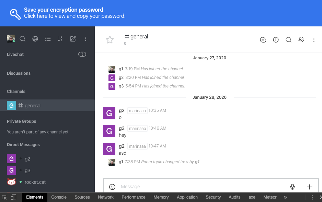Open sidebar search magnifier icon
The height and width of the screenshot is (202, 322).
22,39
